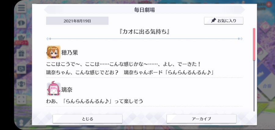Tap the speech bubble notice icon
The image size is (275, 130).
click(x=21, y=23)
